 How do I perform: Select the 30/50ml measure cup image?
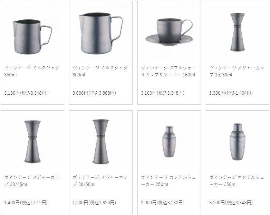(101, 142)
